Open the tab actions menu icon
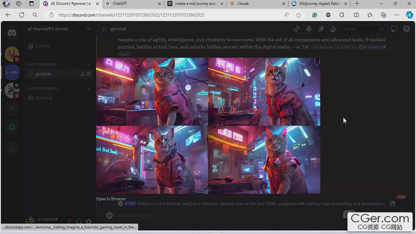The height and width of the screenshot is (234, 416). point(31,4)
